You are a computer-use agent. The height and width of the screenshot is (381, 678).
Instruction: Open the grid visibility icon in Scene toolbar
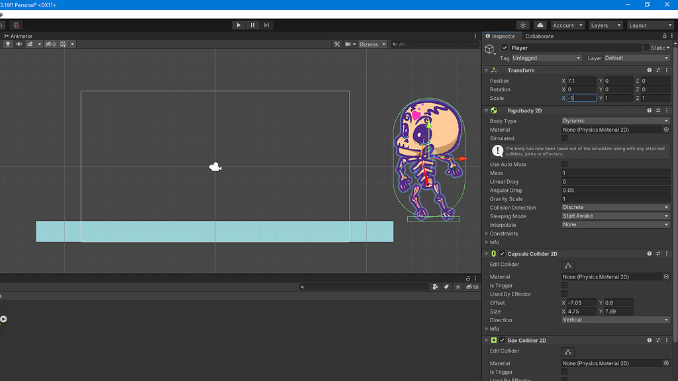(62, 44)
